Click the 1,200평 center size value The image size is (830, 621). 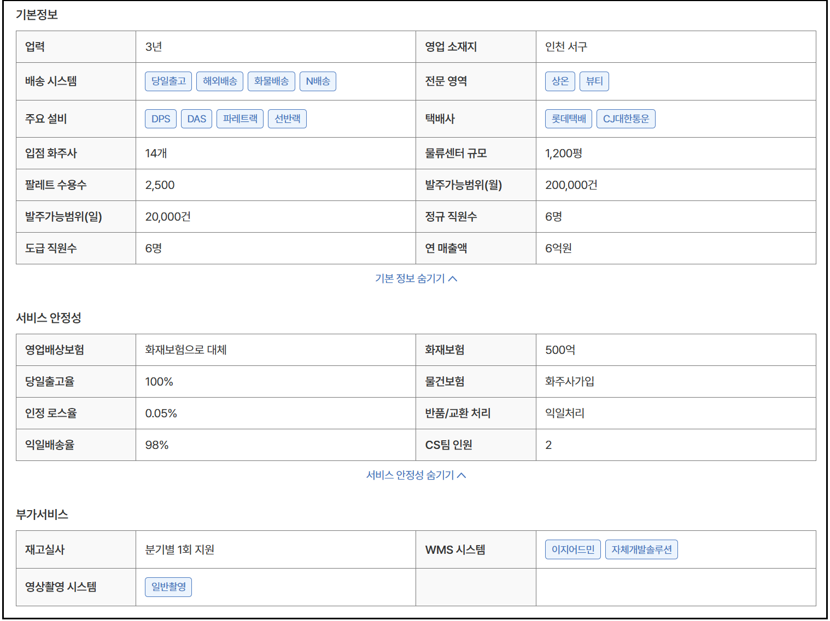click(x=564, y=153)
